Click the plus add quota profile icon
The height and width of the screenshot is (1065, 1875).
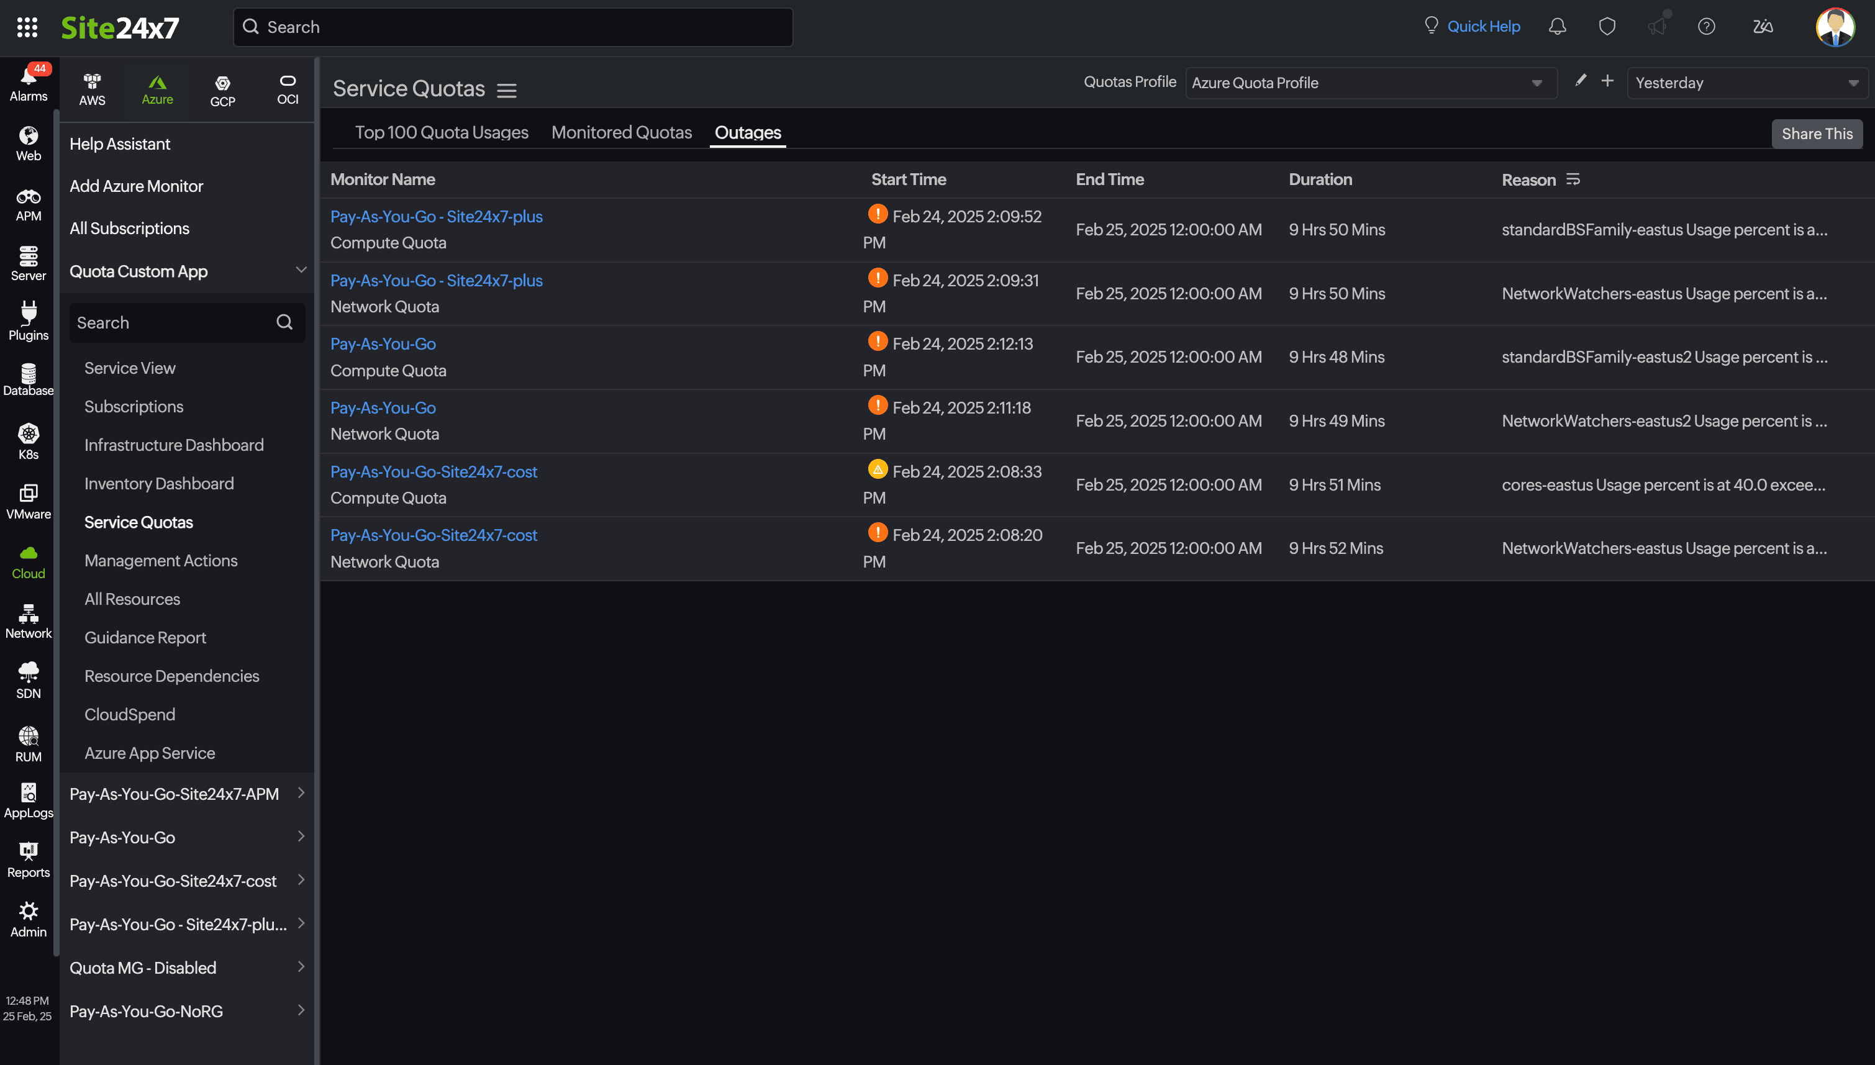click(1607, 81)
